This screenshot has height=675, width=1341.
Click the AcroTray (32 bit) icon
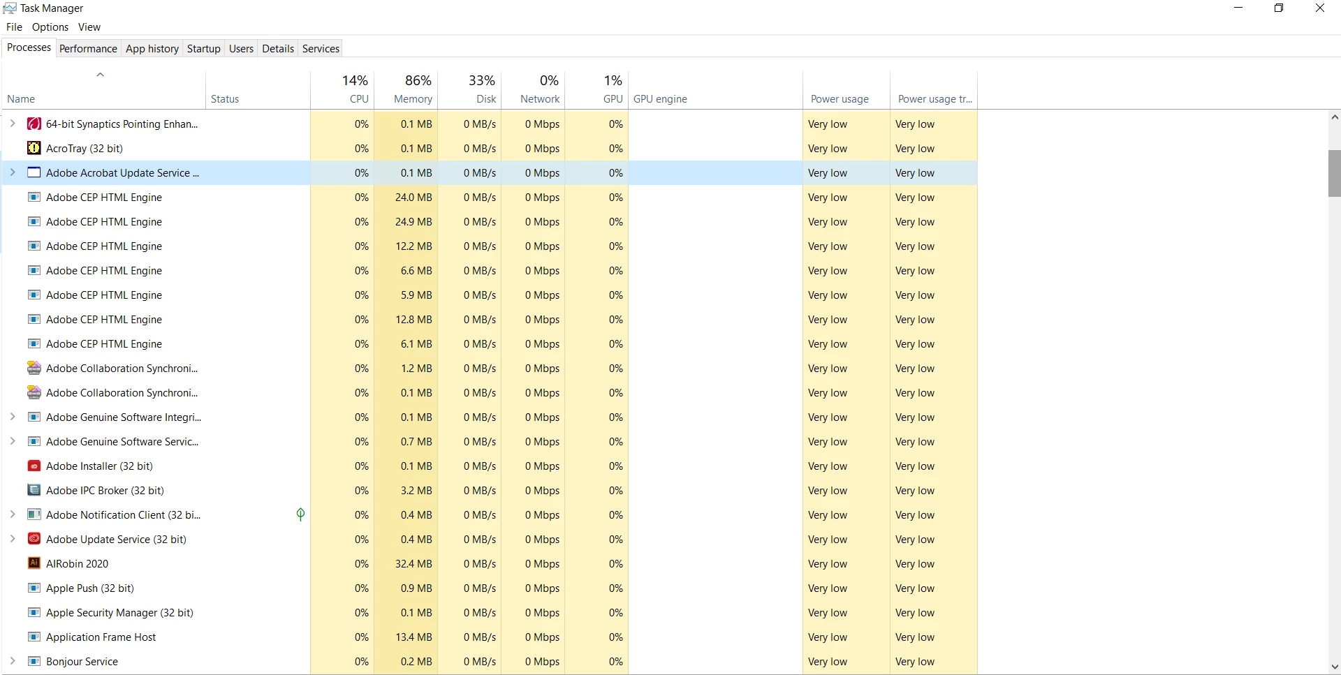(34, 149)
